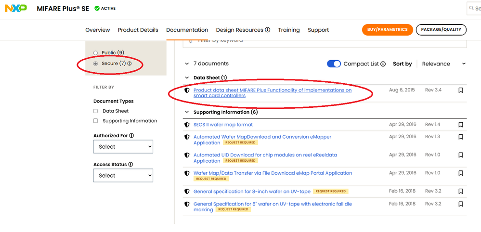Collapse the Supporting Information section
Screen dimensions: 481x232
[187, 112]
